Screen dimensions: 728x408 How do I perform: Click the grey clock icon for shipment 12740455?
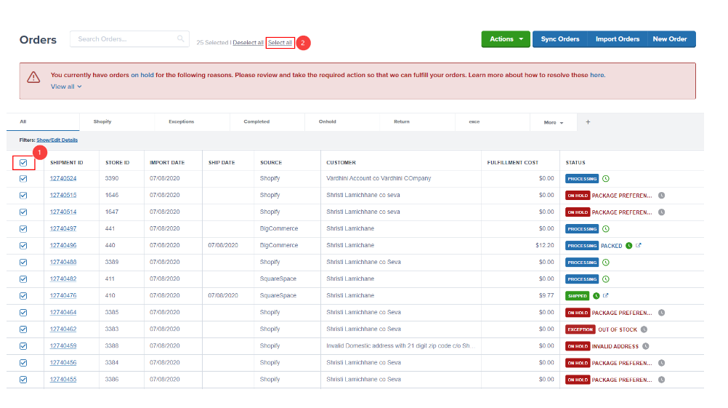click(x=662, y=380)
